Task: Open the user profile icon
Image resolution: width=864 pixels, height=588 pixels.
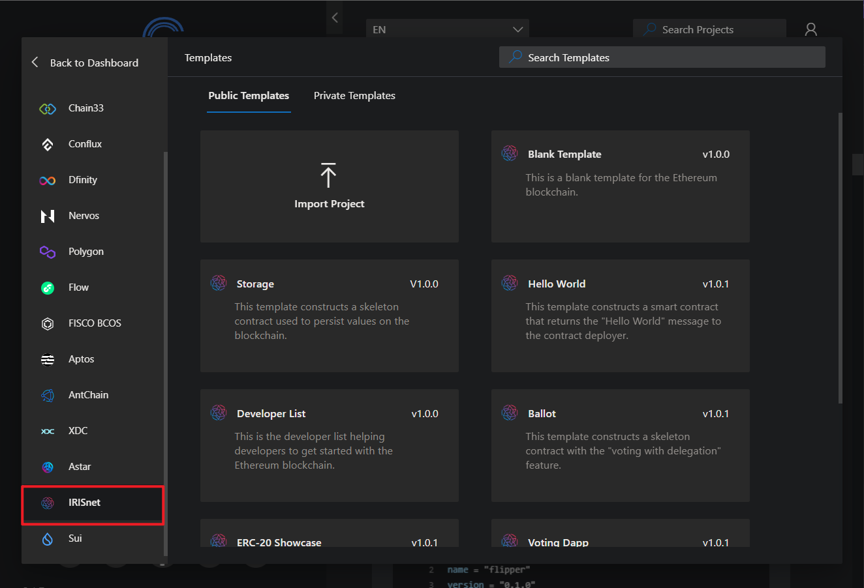Action: pyautogui.click(x=811, y=29)
